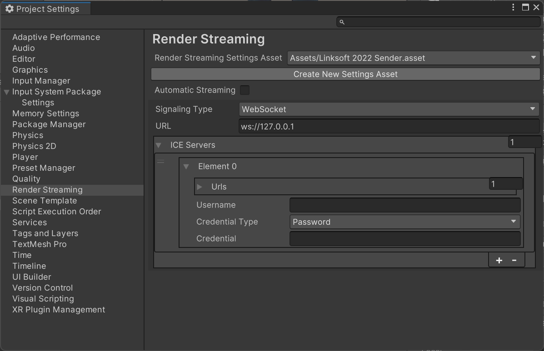The width and height of the screenshot is (544, 351).
Task: Collapse the Element 0 foldout
Action: point(186,167)
